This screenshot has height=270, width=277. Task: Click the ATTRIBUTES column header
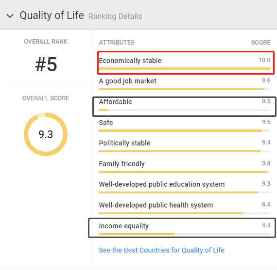click(x=117, y=43)
